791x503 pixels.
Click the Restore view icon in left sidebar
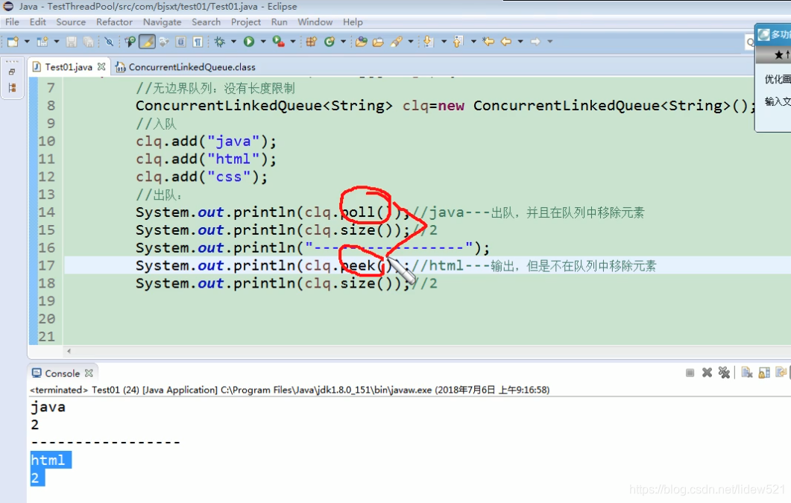pyautogui.click(x=12, y=72)
